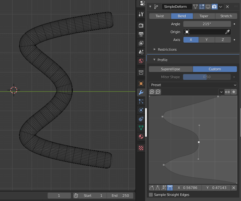The image size is (241, 201).
Task: Zoom in the profile curve editor
Action: [x=152, y=92]
